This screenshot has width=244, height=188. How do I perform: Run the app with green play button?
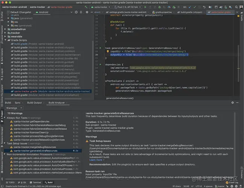tap(145, 7)
